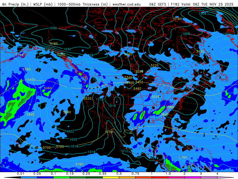Click the '0.25' legend tick label

click(x=86, y=174)
